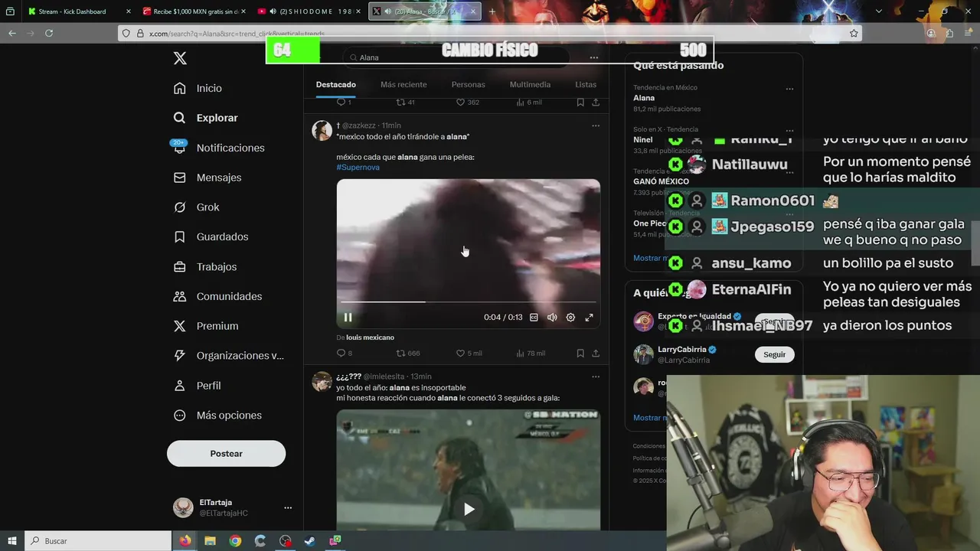Open Comunidades people icon
Image resolution: width=980 pixels, height=551 pixels.
(180, 296)
